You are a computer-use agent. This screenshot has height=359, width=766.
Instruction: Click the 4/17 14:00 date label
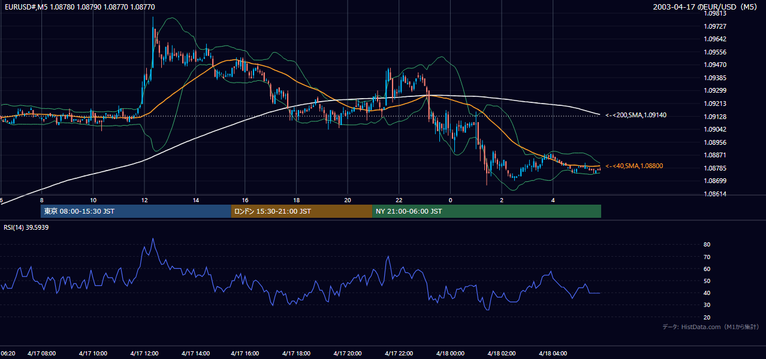point(195,353)
